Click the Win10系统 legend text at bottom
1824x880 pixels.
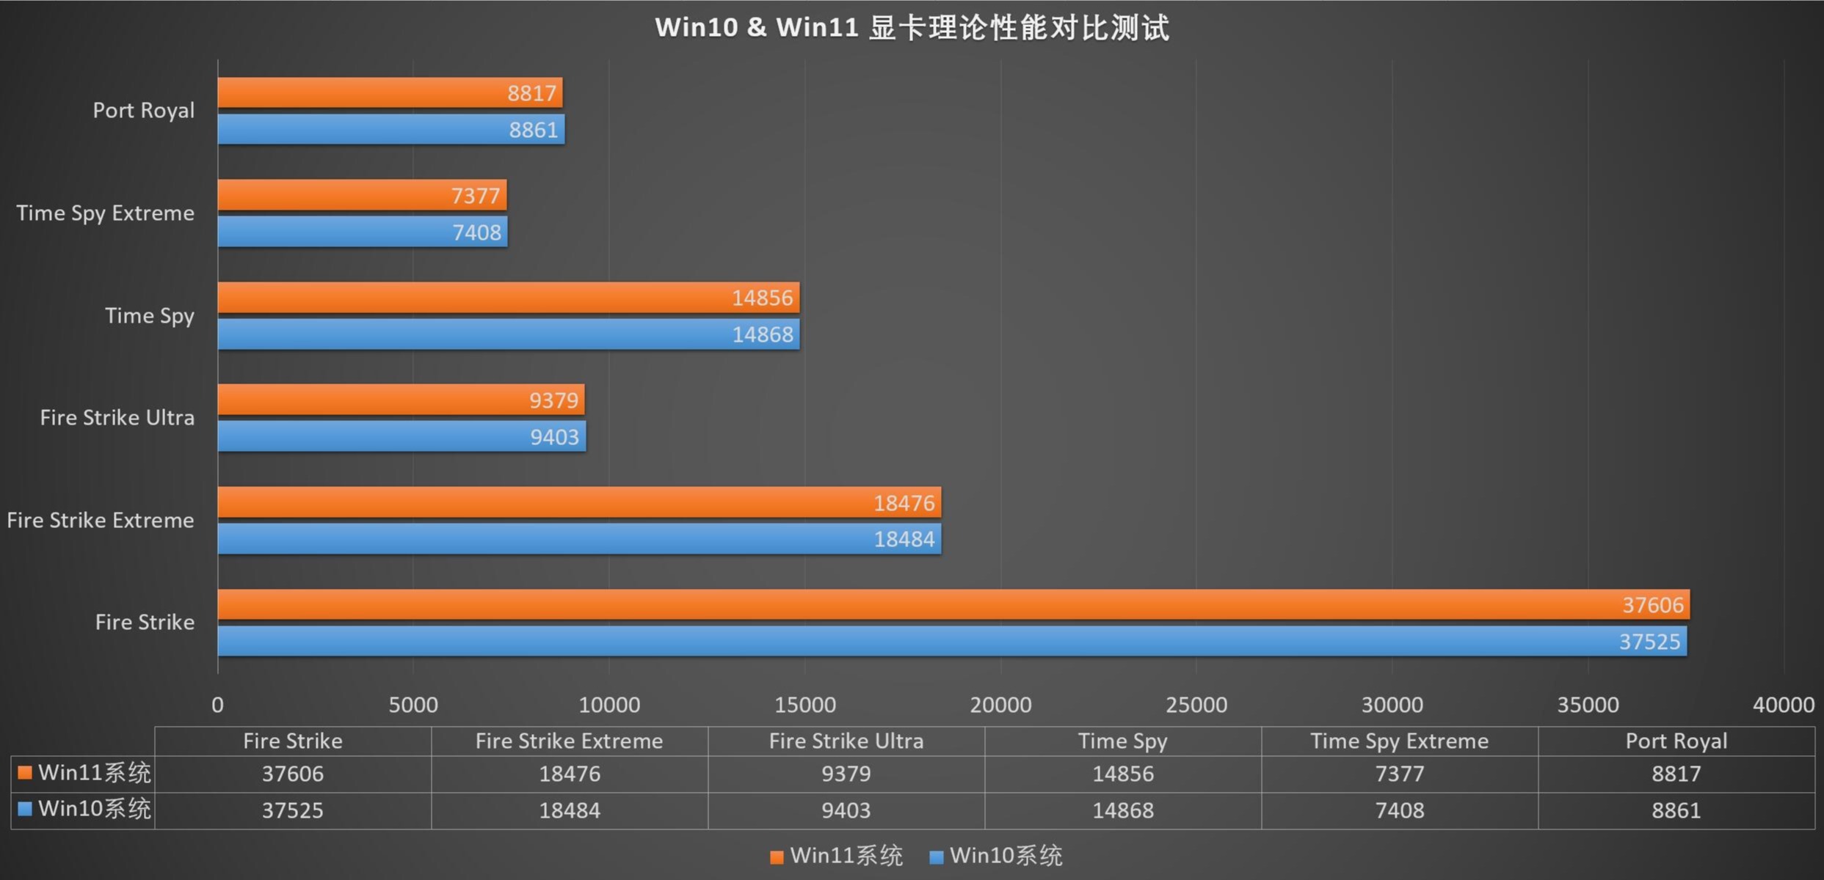[1006, 857]
